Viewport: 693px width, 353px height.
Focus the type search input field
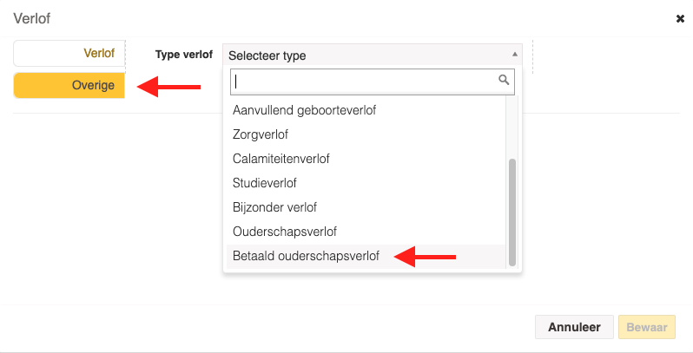373,82
